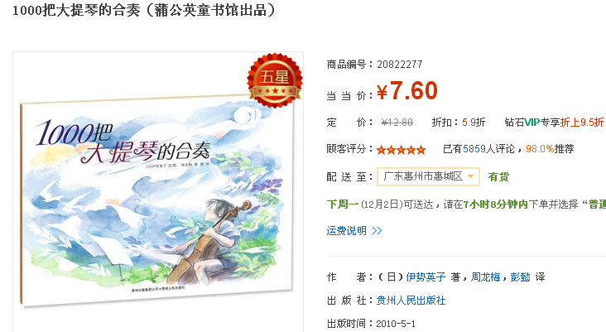Open author link 伊势英子

coord(426,277)
